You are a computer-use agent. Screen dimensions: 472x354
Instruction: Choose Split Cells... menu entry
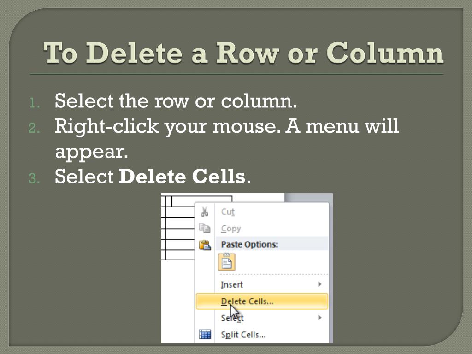pyautogui.click(x=243, y=335)
